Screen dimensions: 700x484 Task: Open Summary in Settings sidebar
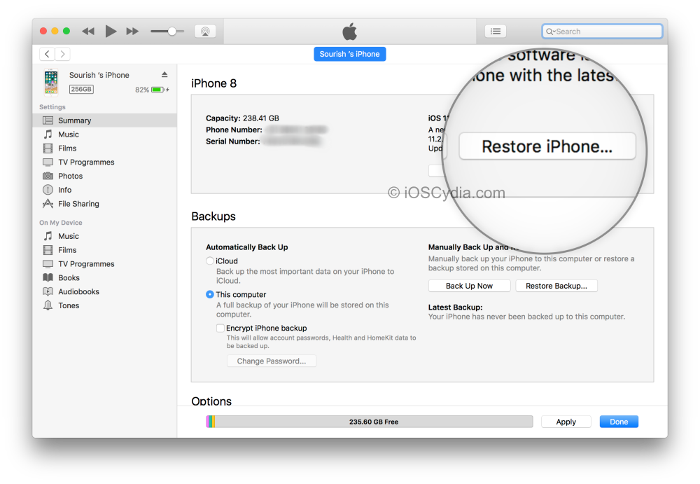click(105, 120)
